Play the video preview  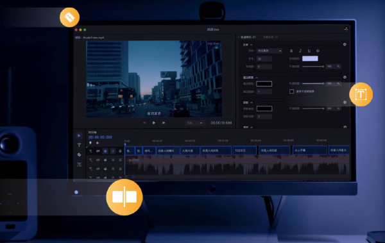tap(154, 122)
